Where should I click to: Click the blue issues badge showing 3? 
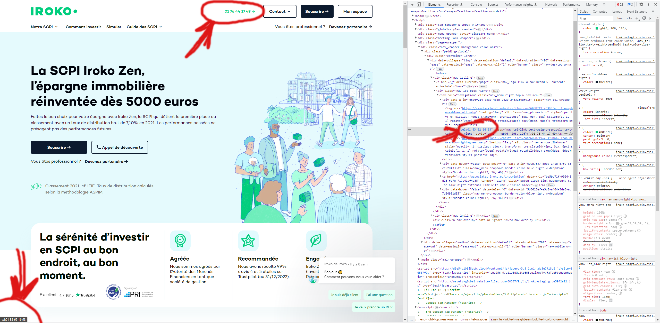point(630,4)
